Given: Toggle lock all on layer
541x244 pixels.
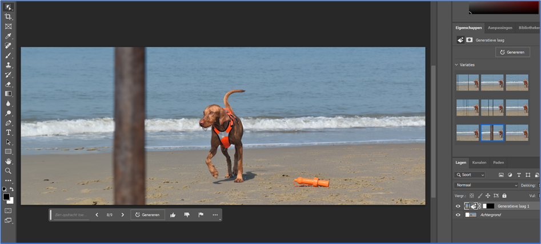Looking at the screenshot, I should (x=504, y=196).
